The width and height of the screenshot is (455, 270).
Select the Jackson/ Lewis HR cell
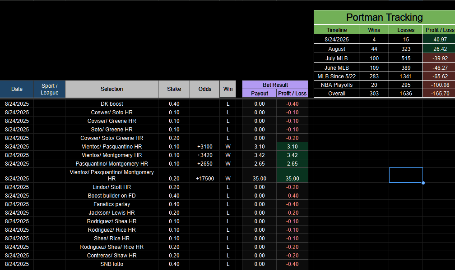112,213
